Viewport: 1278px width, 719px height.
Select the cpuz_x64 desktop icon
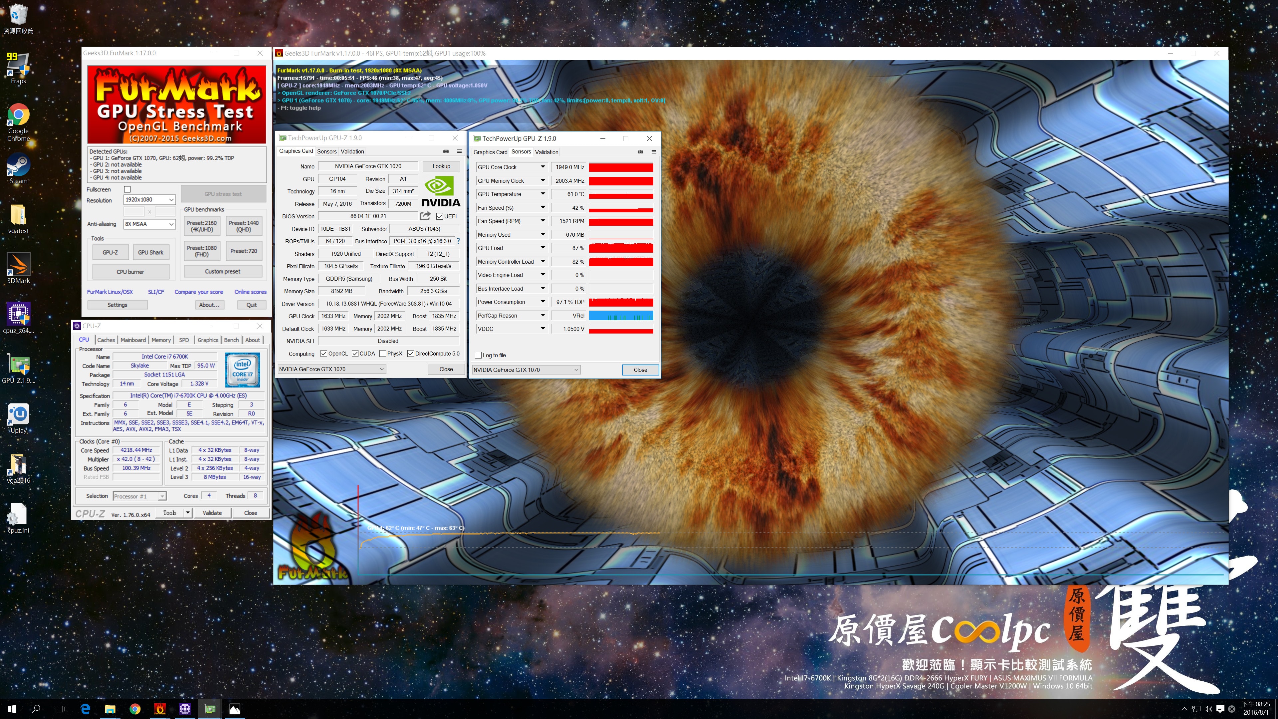point(18,318)
